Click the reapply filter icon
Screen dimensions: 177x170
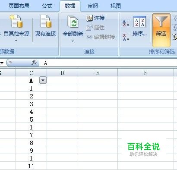(175, 28)
